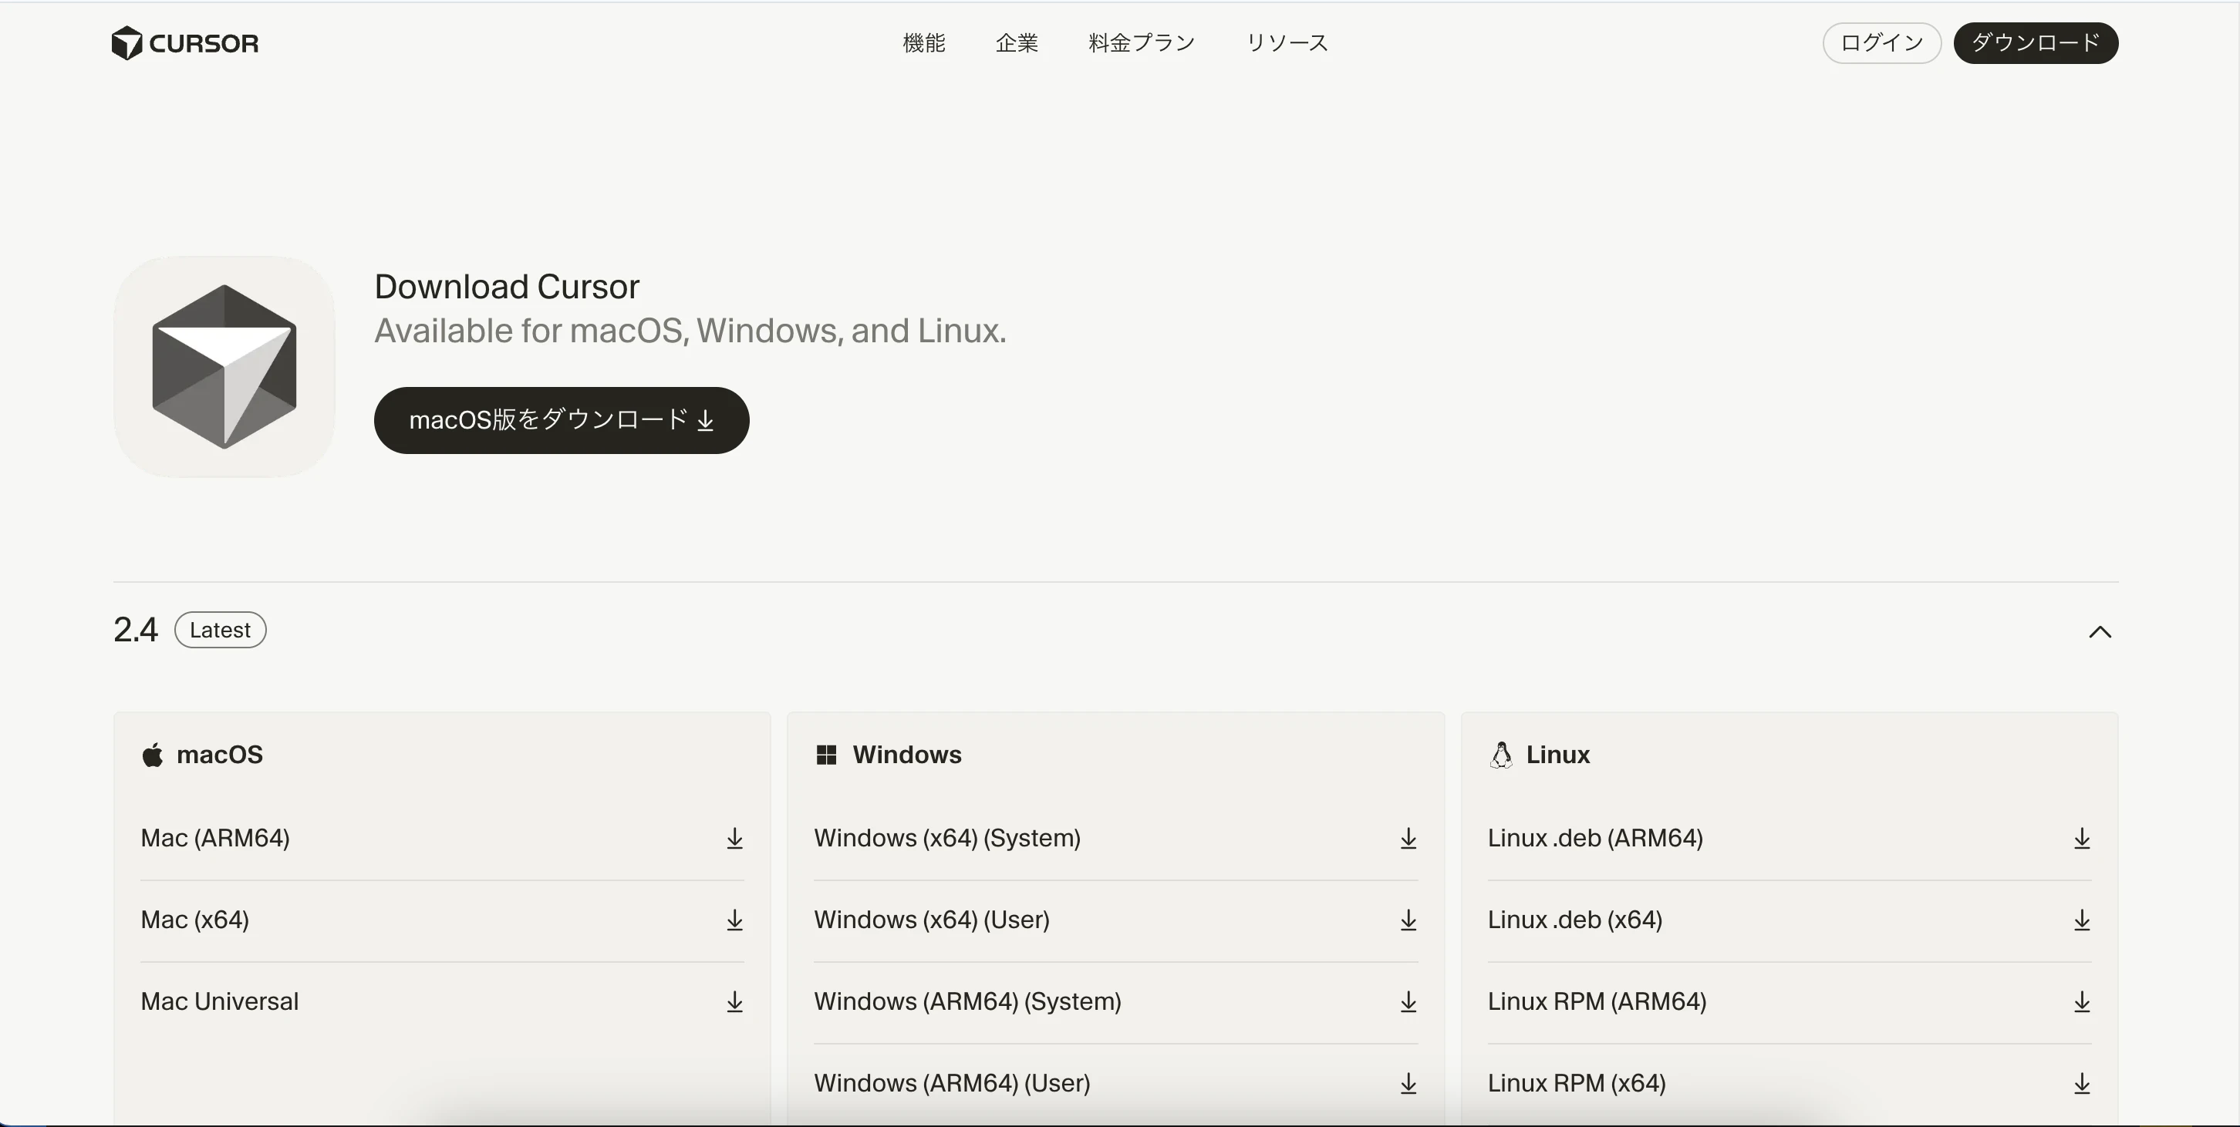Image resolution: width=2240 pixels, height=1127 pixels.
Task: Click the Windows logo icon on Windows card
Action: tap(826, 755)
